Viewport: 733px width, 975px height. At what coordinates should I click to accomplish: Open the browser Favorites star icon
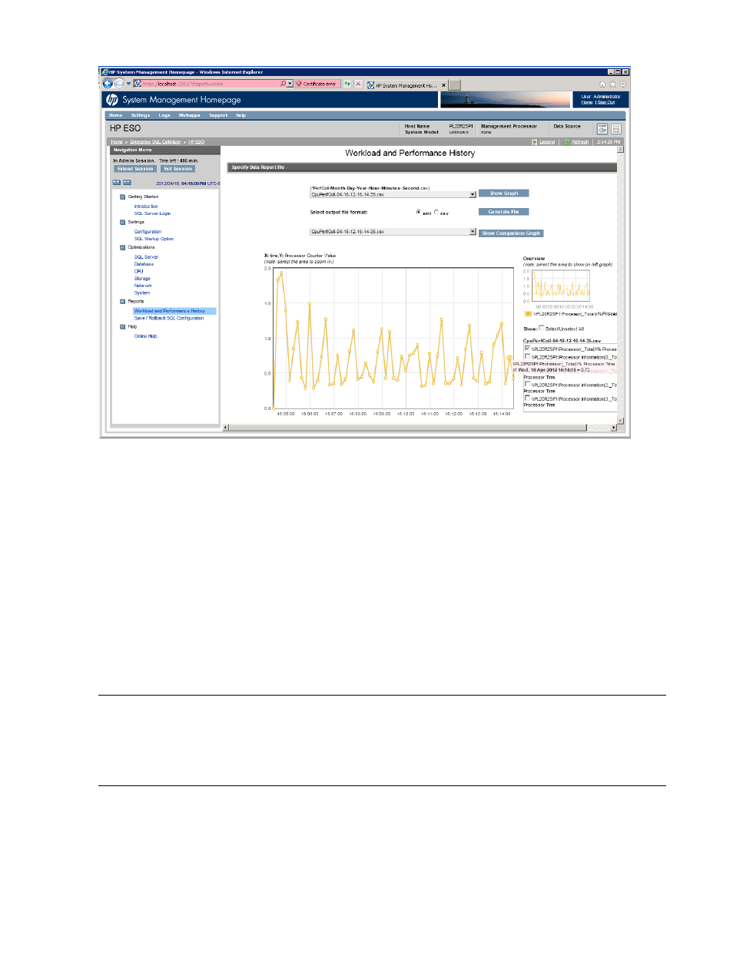pyautogui.click(x=612, y=84)
